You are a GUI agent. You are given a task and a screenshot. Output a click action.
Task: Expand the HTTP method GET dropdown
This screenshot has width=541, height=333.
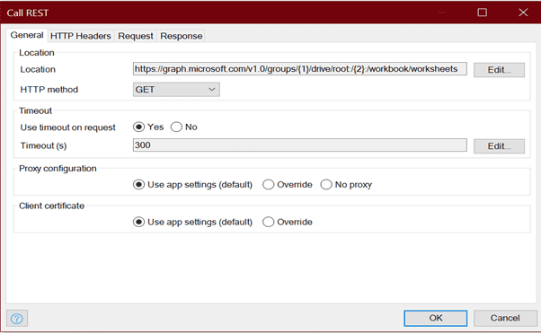(176, 90)
